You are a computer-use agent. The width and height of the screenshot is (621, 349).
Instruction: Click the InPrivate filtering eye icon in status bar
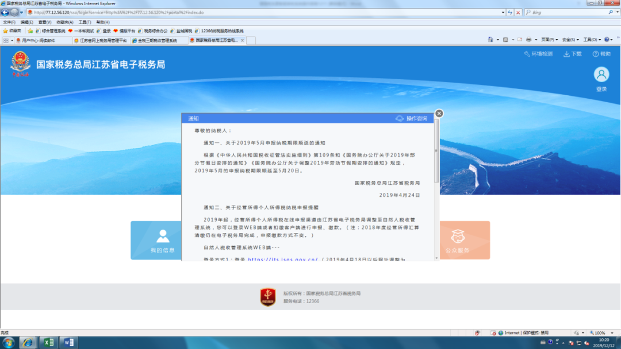478,333
